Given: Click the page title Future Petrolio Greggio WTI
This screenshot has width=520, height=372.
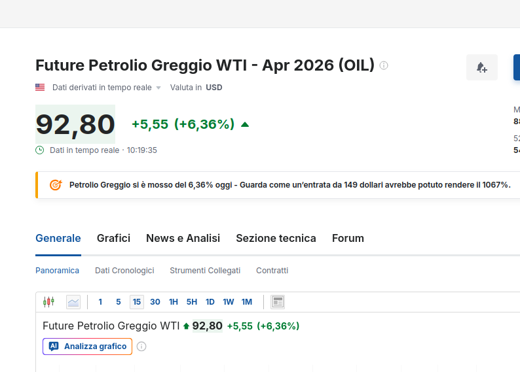Looking at the screenshot, I should pos(204,65).
